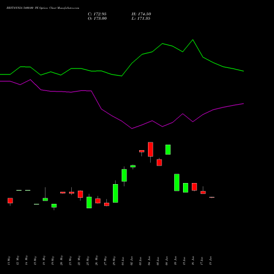Viewport: 274px width, 274px height.
Task: Click the red candle above 11 May
Action: (10, 201)
